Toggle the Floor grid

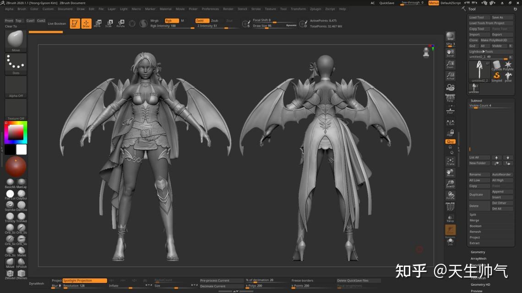click(450, 110)
